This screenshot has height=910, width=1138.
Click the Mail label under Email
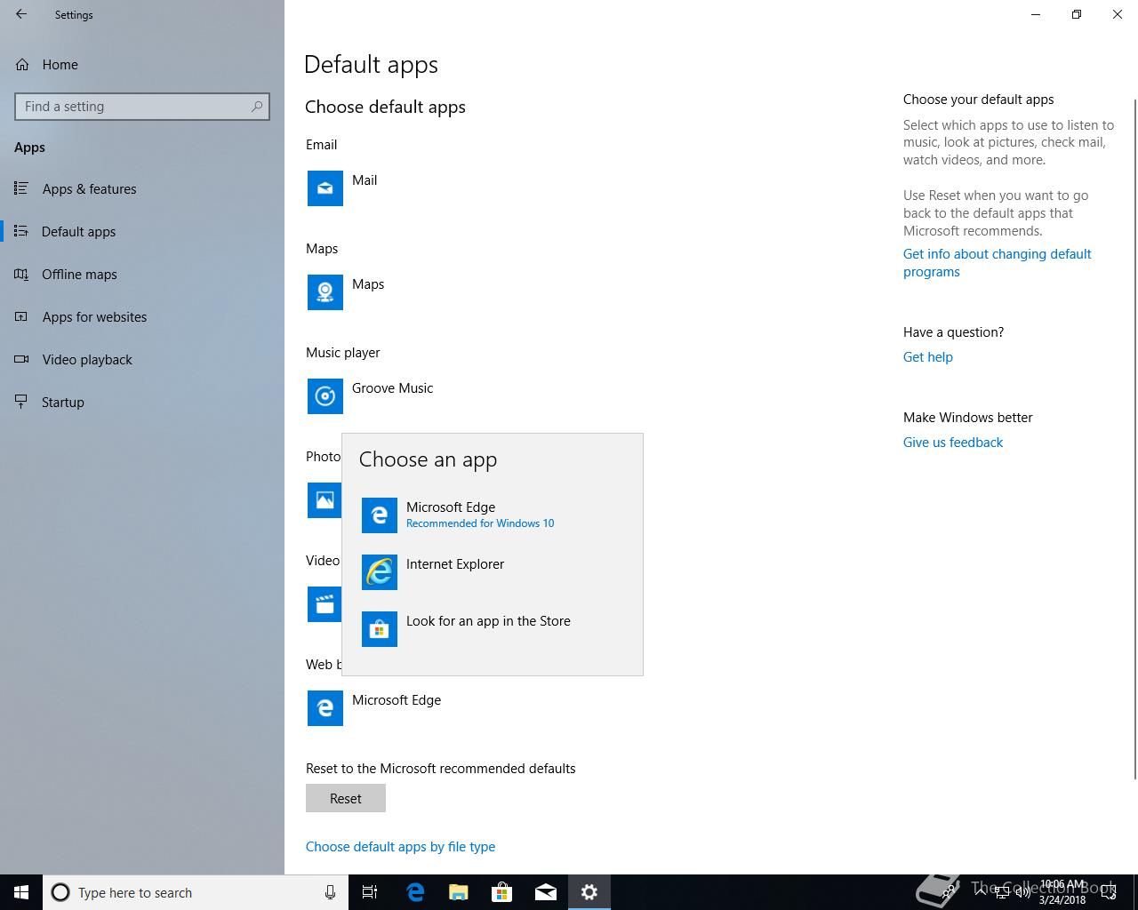pos(365,180)
